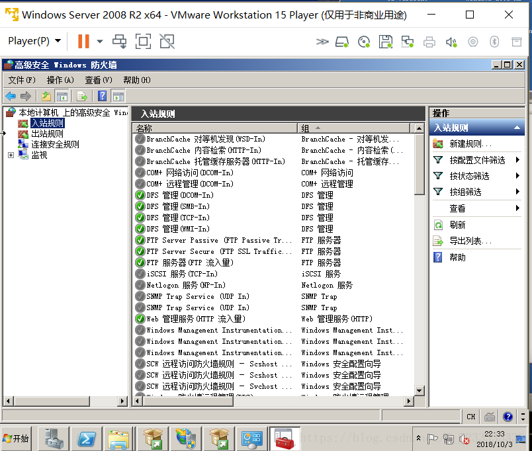Open Server Manager from taskbar
This screenshot has width=532, height=451.
54,439
